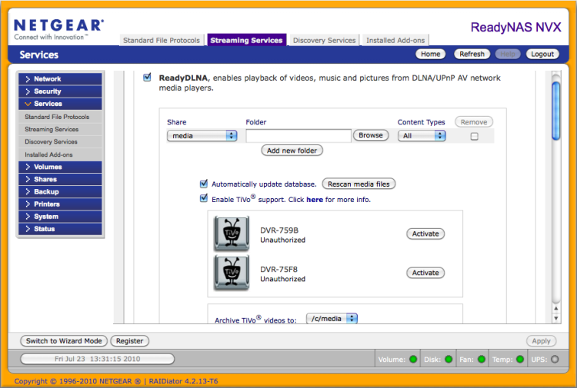Select the Streaming Services tab
The height and width of the screenshot is (388, 577).
[246, 40]
